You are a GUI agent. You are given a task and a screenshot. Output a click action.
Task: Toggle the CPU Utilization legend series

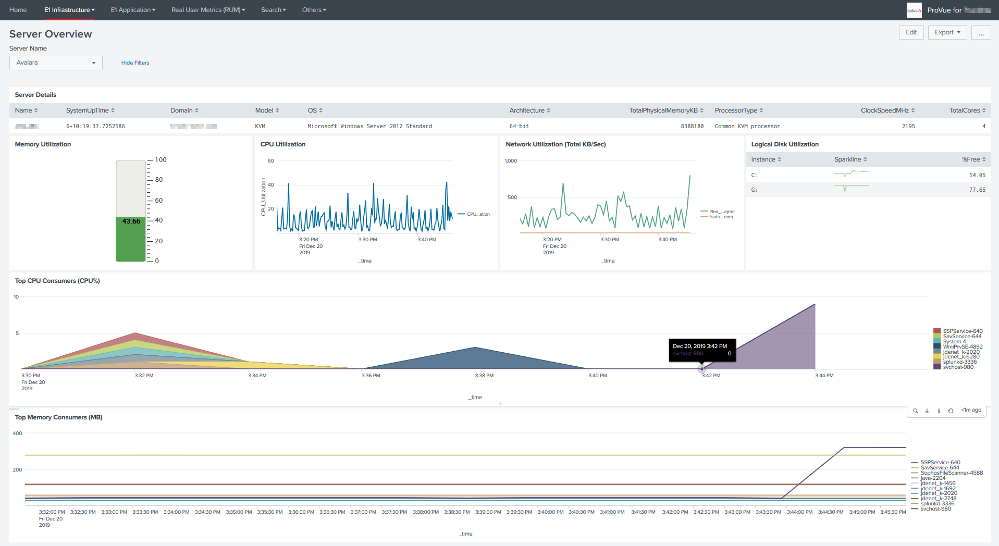[x=478, y=214]
